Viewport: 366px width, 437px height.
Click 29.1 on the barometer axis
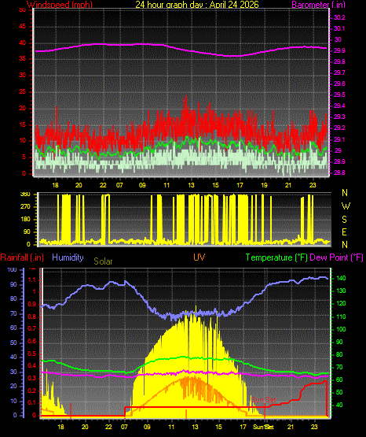pos(339,139)
